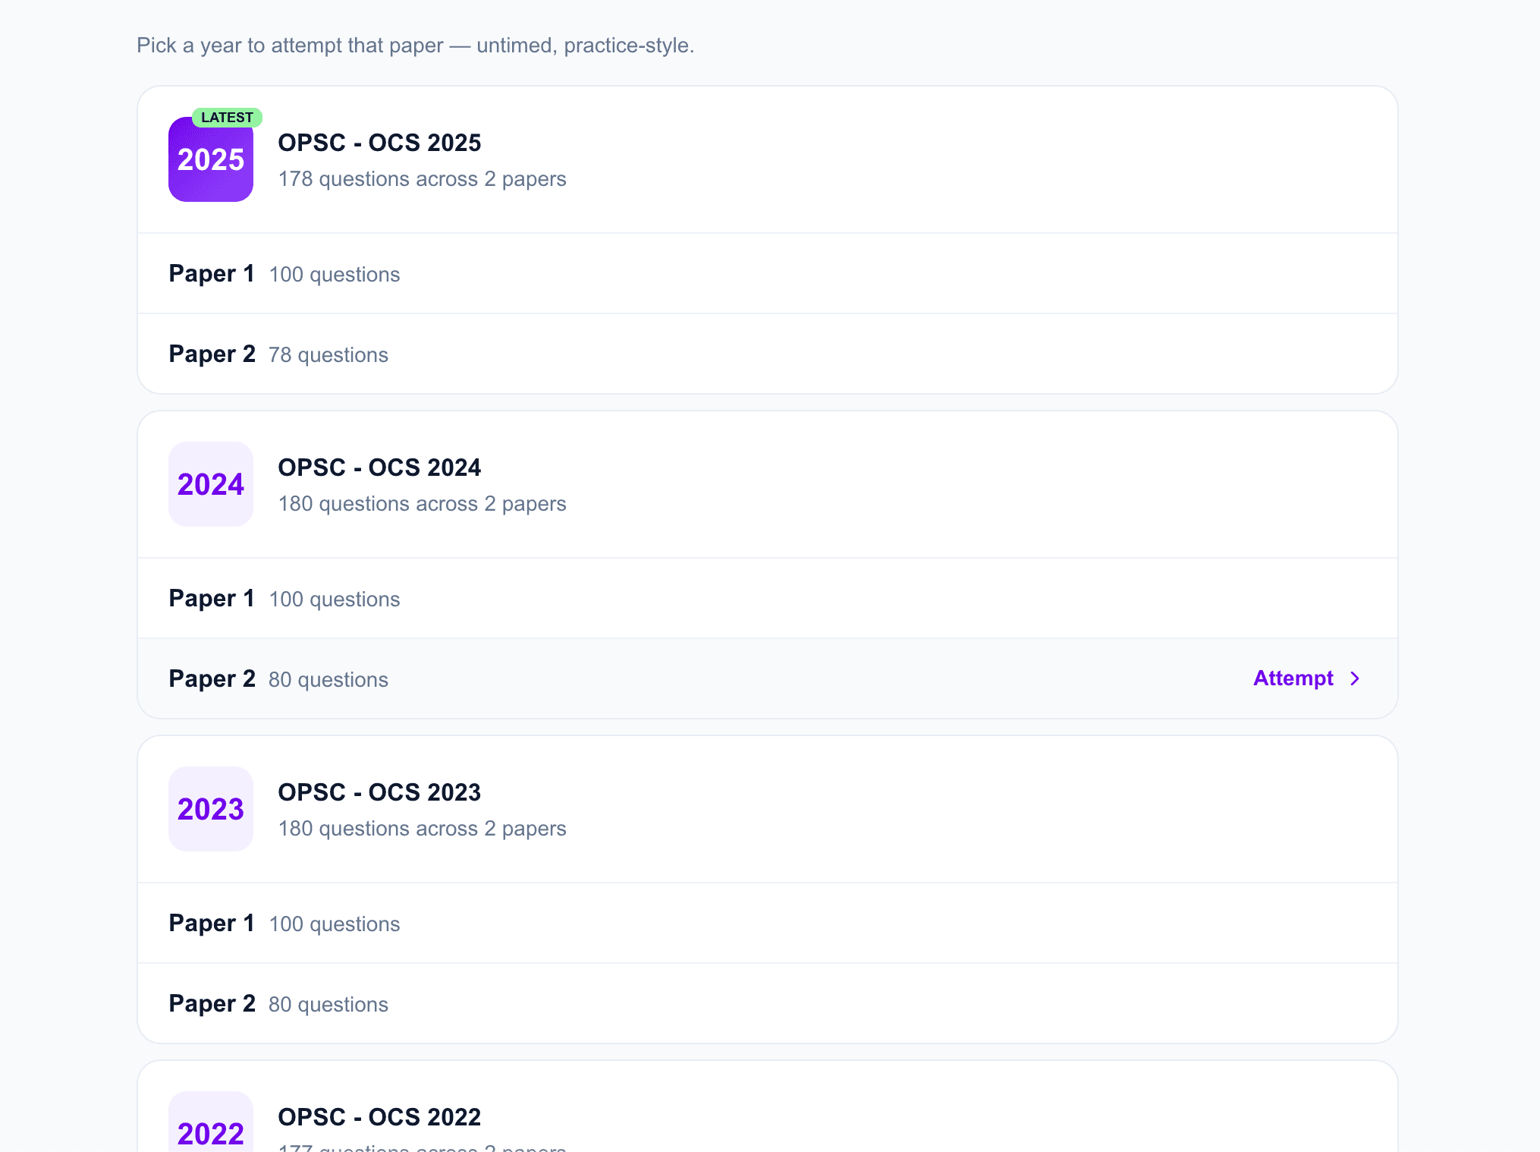Attempt Paper 2 of OCS 2024
This screenshot has width=1540, height=1152.
click(768, 678)
